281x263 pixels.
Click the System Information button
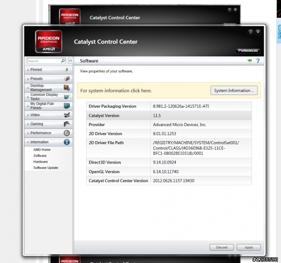point(234,90)
